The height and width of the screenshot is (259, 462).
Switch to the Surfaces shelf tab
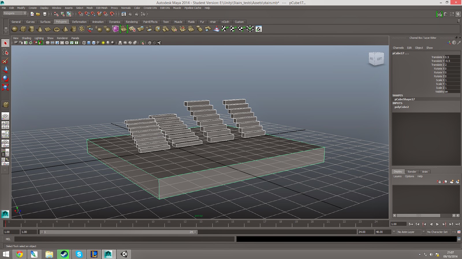[45, 22]
